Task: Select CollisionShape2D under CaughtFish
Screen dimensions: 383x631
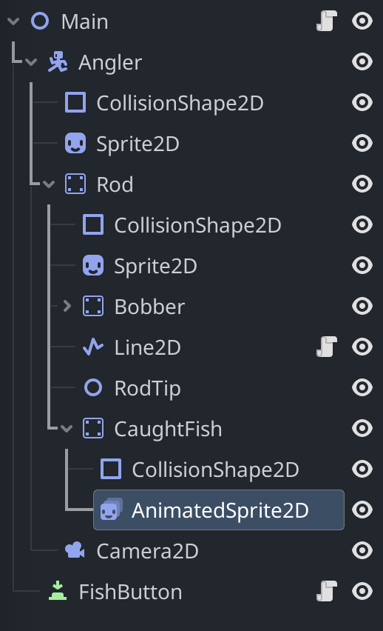Action: coord(215,470)
